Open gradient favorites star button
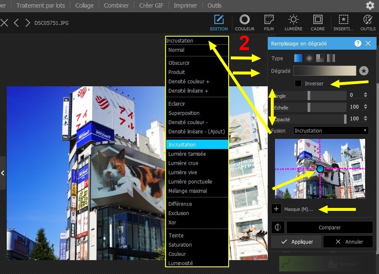The image size is (379, 274). [364, 71]
